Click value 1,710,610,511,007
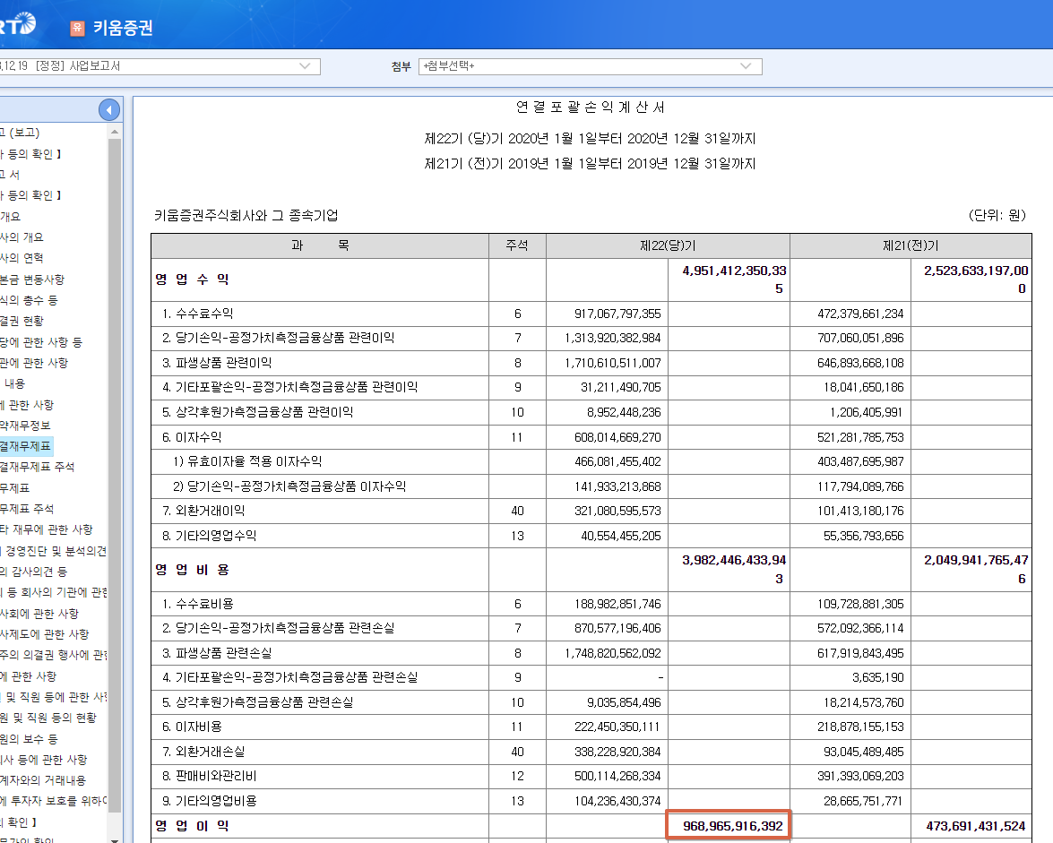 [612, 363]
